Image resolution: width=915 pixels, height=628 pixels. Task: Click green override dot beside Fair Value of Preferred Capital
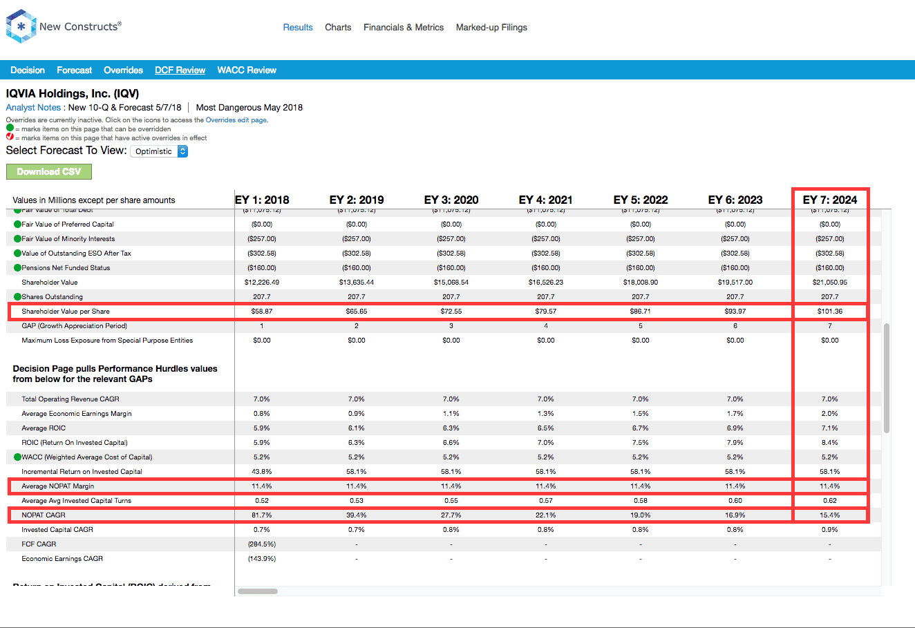tap(17, 224)
